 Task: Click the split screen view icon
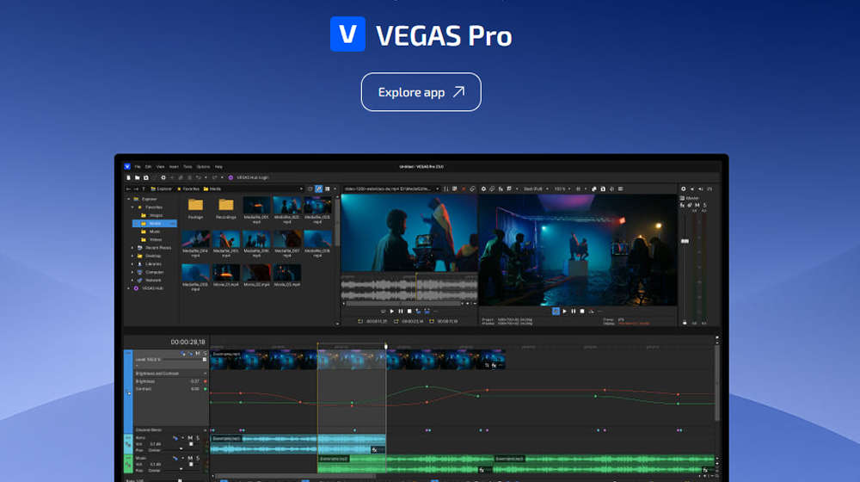(x=509, y=188)
